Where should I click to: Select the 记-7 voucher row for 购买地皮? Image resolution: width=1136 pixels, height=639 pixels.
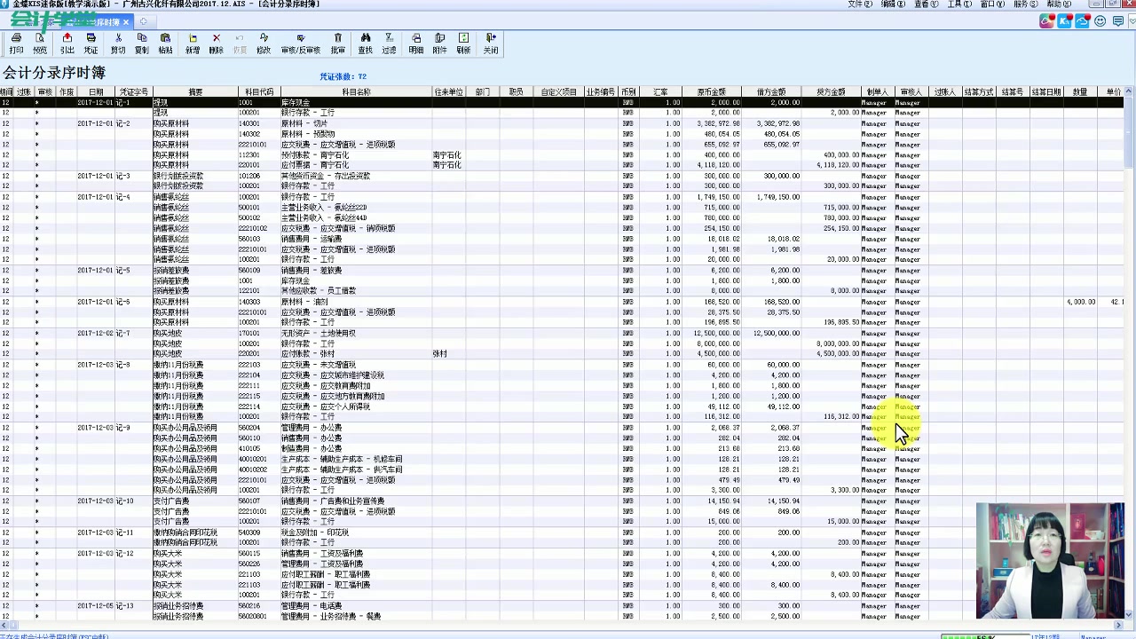(x=561, y=334)
